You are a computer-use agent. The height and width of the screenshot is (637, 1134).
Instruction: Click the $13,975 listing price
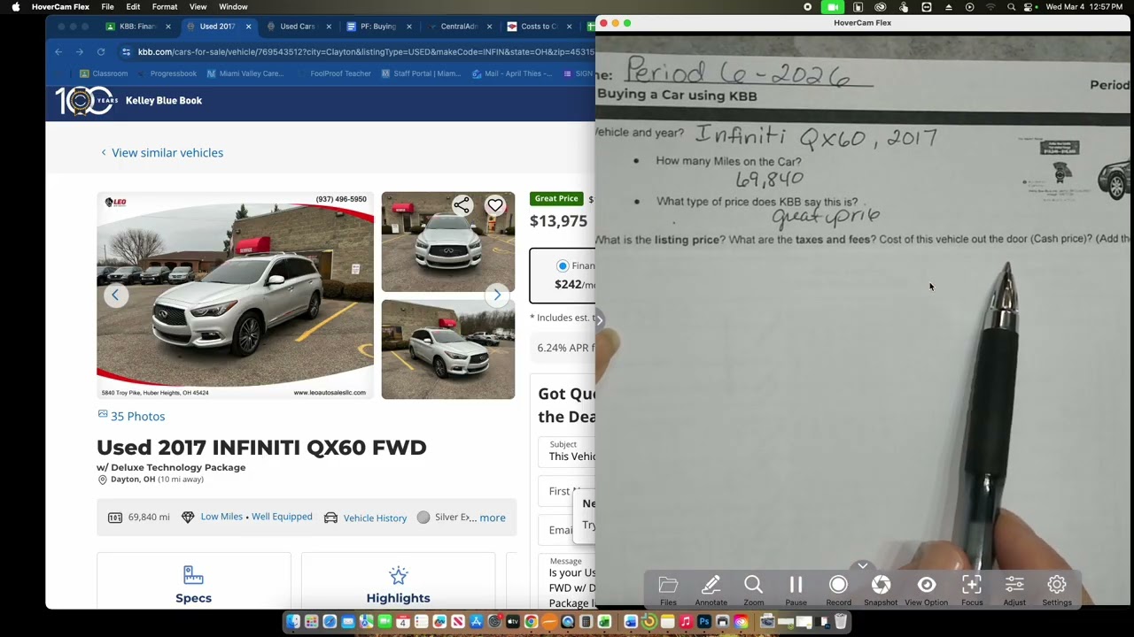point(558,221)
